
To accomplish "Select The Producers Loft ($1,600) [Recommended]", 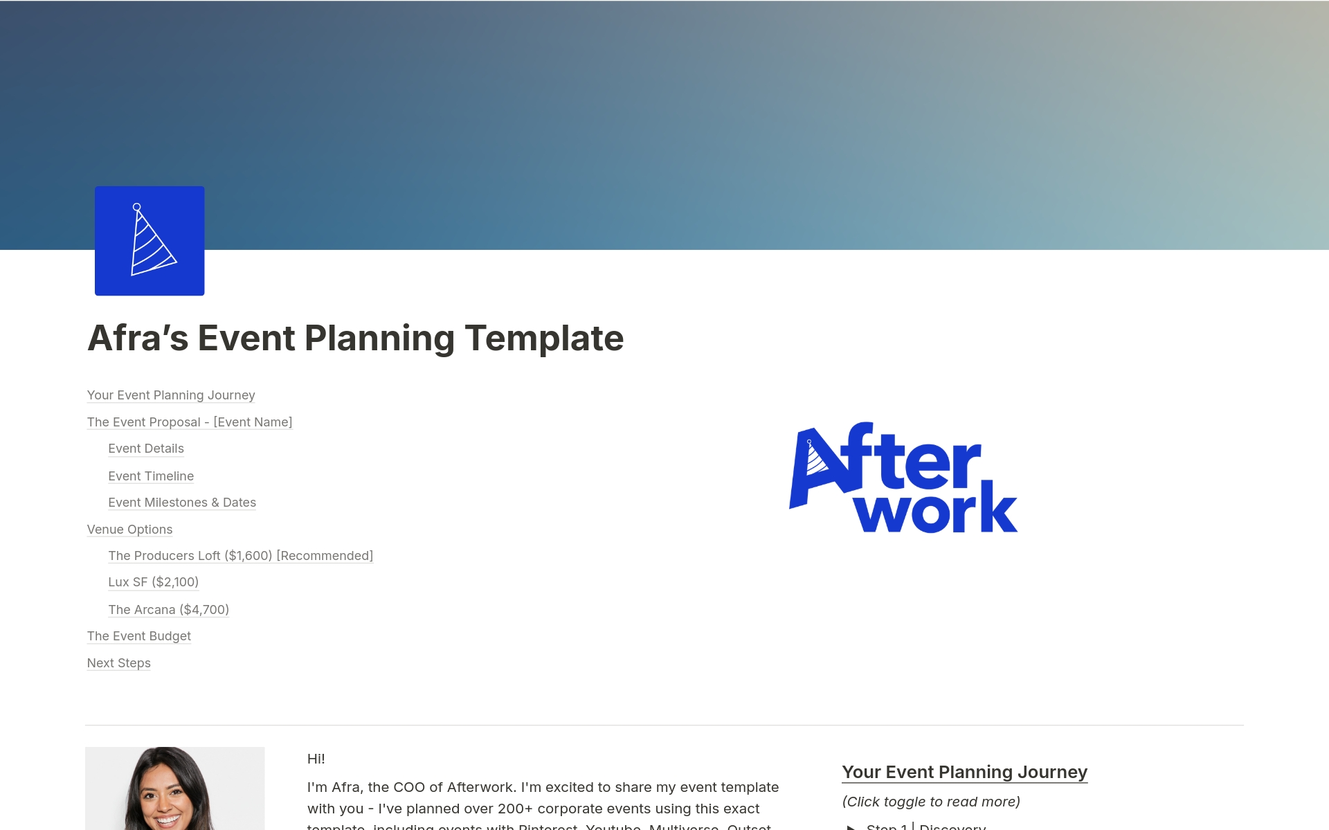I will click(x=240, y=554).
